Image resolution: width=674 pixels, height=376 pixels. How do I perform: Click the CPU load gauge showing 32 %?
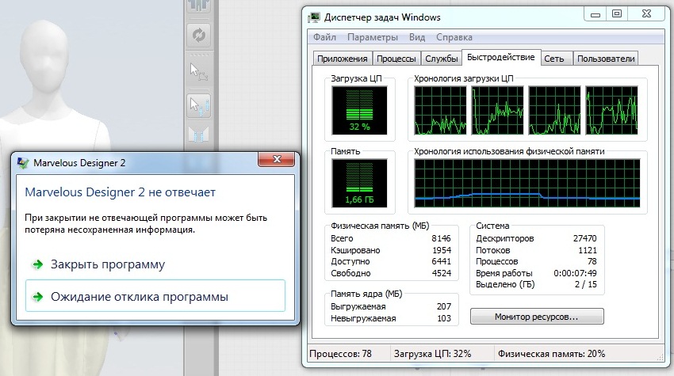359,110
